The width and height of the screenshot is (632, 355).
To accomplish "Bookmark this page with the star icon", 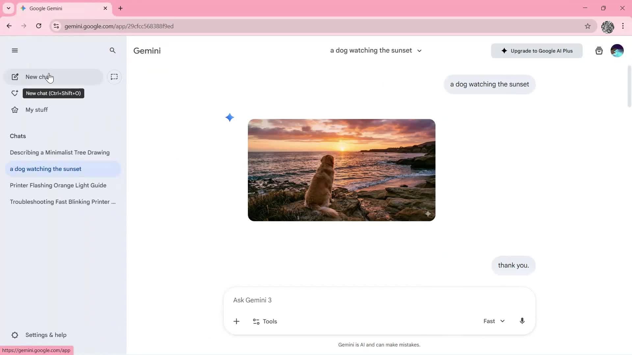I will pyautogui.click(x=588, y=26).
